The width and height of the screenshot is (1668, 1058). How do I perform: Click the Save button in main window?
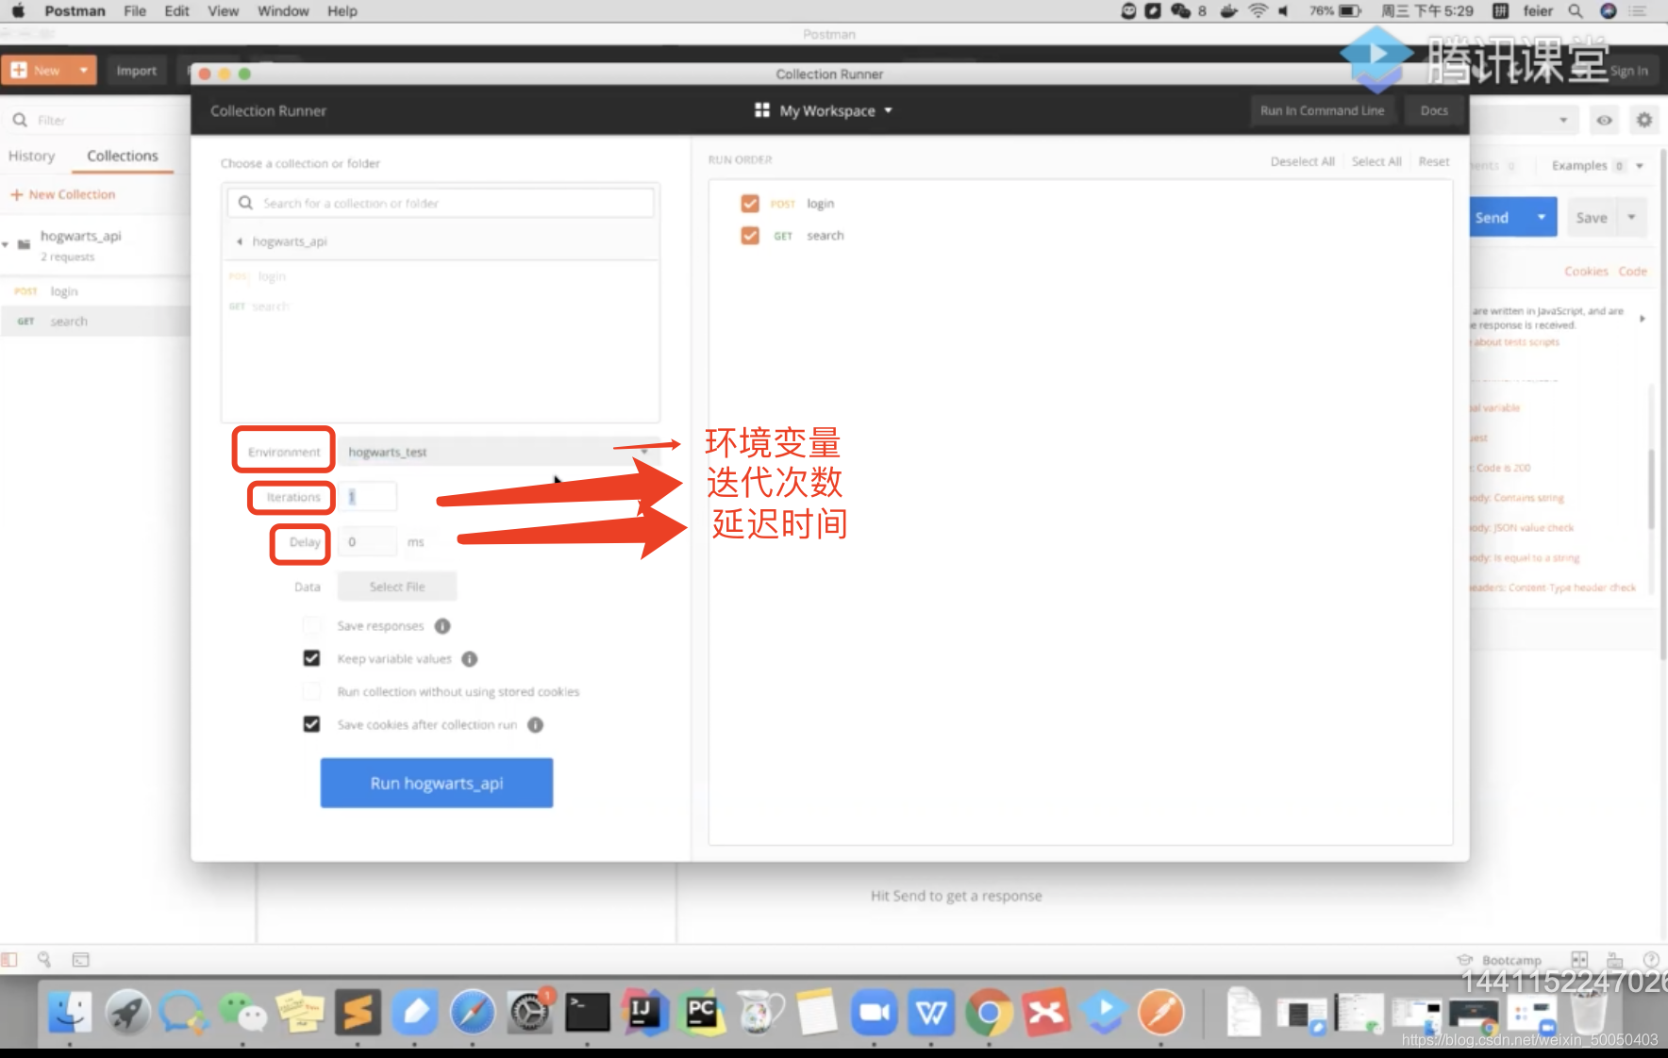[1592, 218]
